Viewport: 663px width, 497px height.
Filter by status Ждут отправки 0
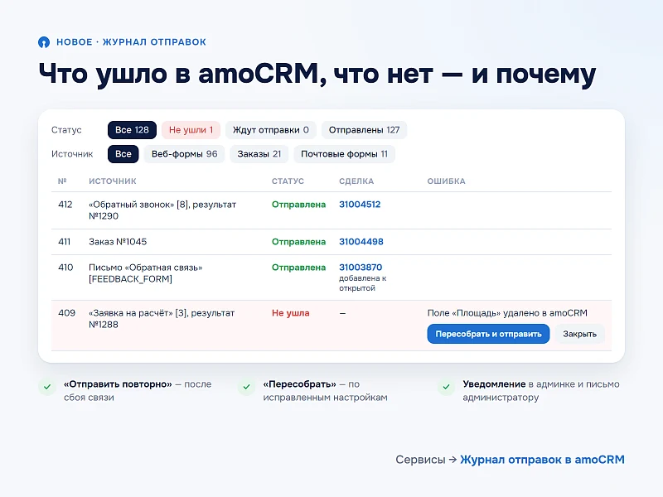pyautogui.click(x=271, y=130)
